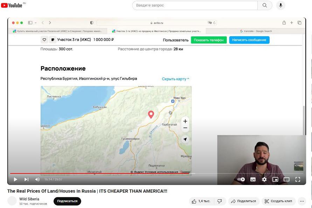Image resolution: width=312 pixels, height=208 pixels.
Task: Search with the magnifier button
Action: click(265, 5)
